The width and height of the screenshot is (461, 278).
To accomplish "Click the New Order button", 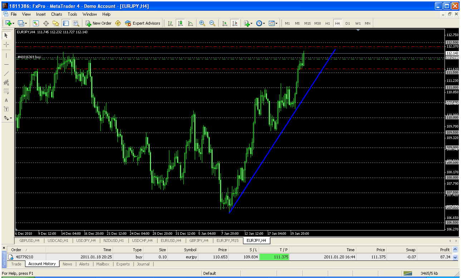I will (98, 23).
